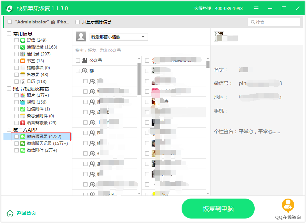Select 短信 (249) in the sidebar
Image resolution: width=306 pixels, height=223 pixels.
pyautogui.click(x=37, y=40)
